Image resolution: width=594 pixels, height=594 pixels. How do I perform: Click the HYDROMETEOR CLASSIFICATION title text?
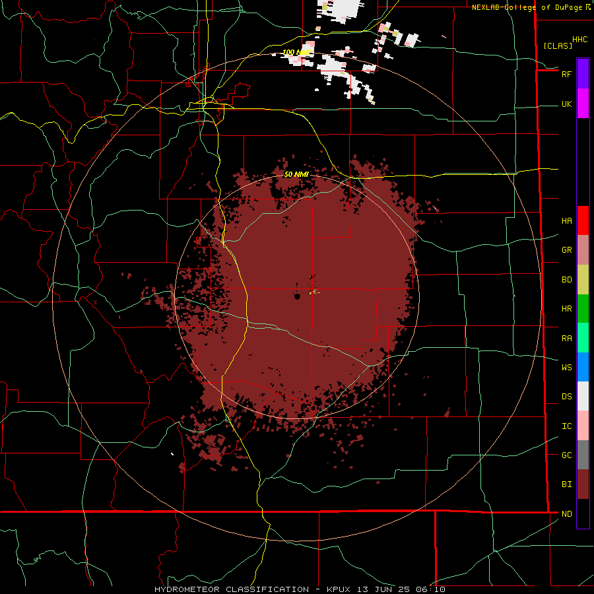[232, 589]
